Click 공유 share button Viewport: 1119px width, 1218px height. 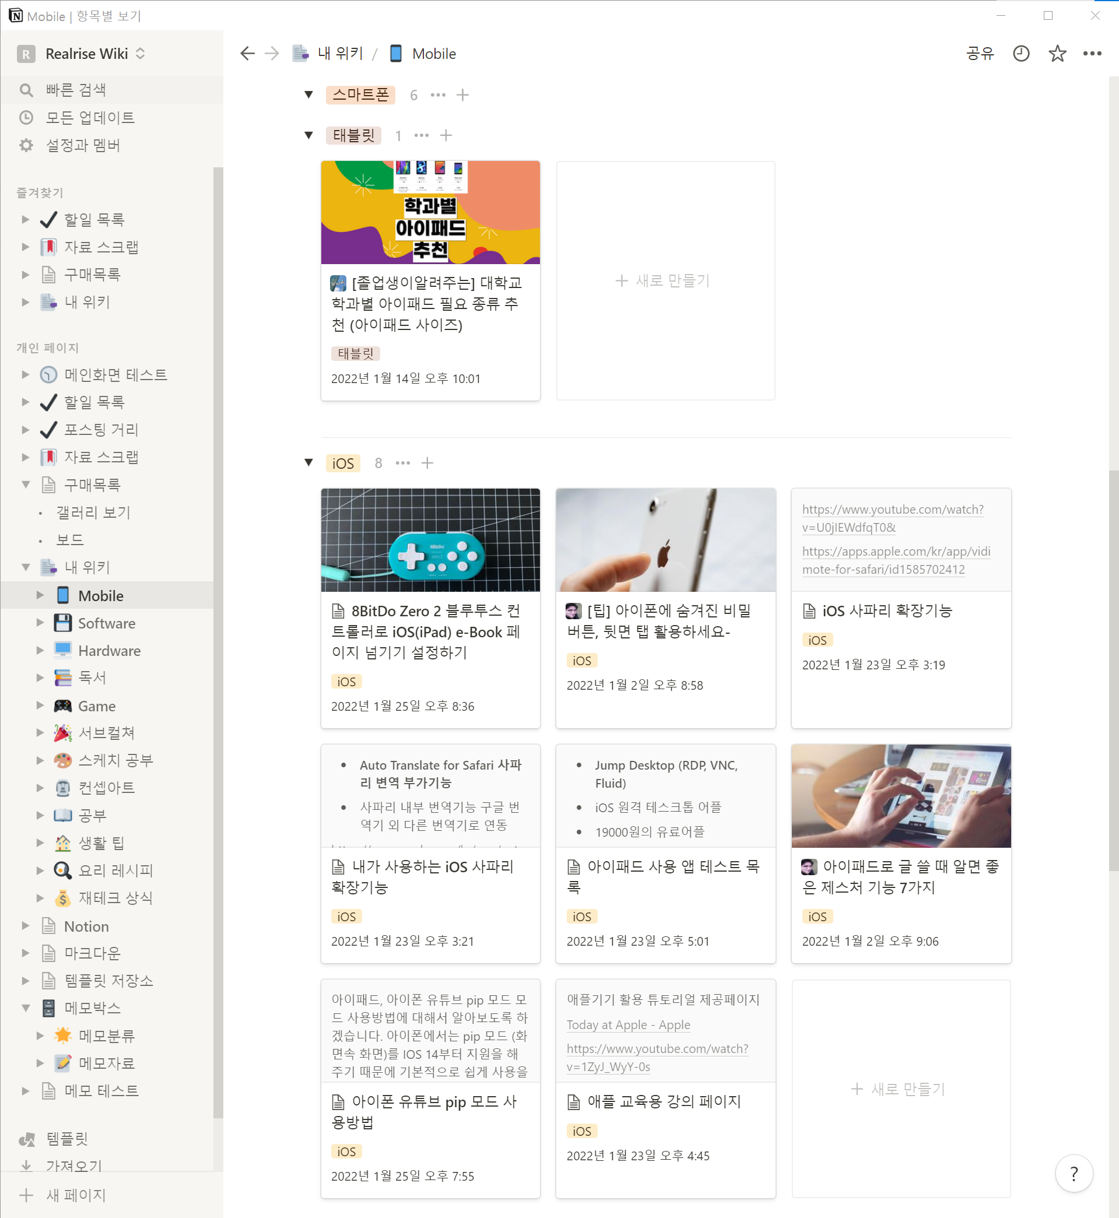point(980,54)
